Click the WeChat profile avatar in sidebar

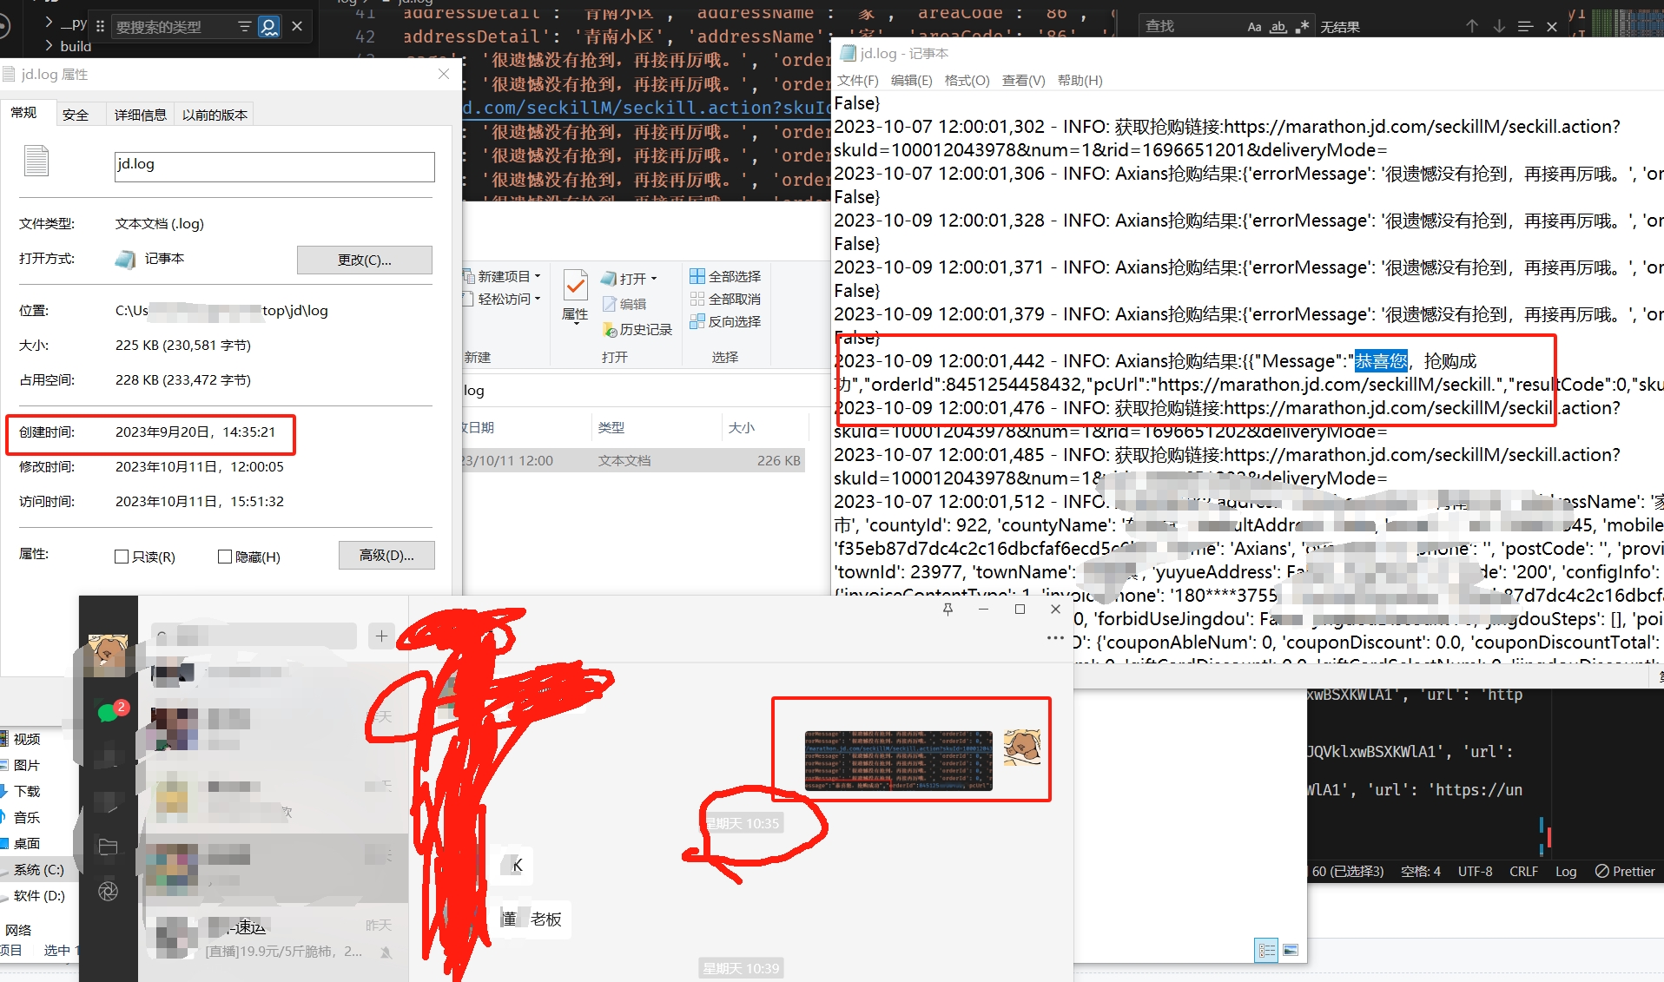coord(108,656)
